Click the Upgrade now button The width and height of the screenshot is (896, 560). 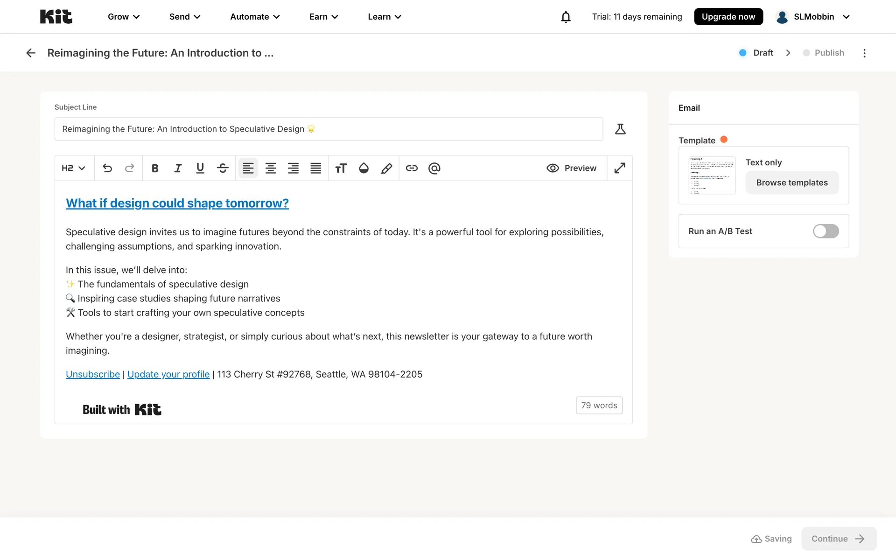point(728,17)
